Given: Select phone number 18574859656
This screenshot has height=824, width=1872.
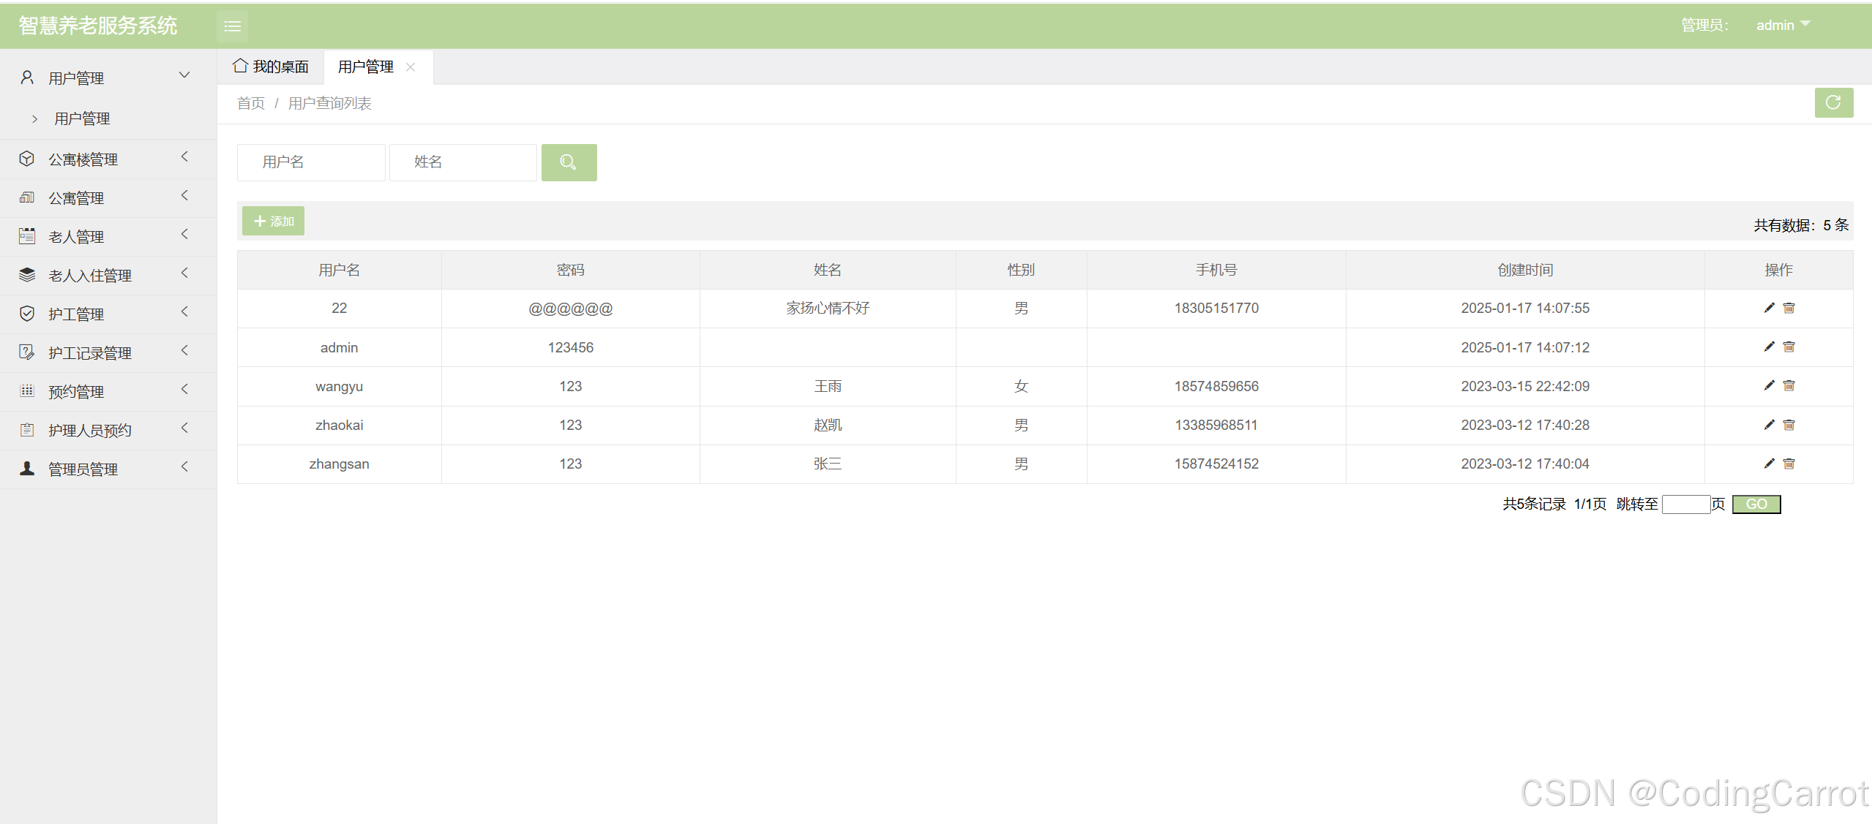Looking at the screenshot, I should click(1216, 386).
